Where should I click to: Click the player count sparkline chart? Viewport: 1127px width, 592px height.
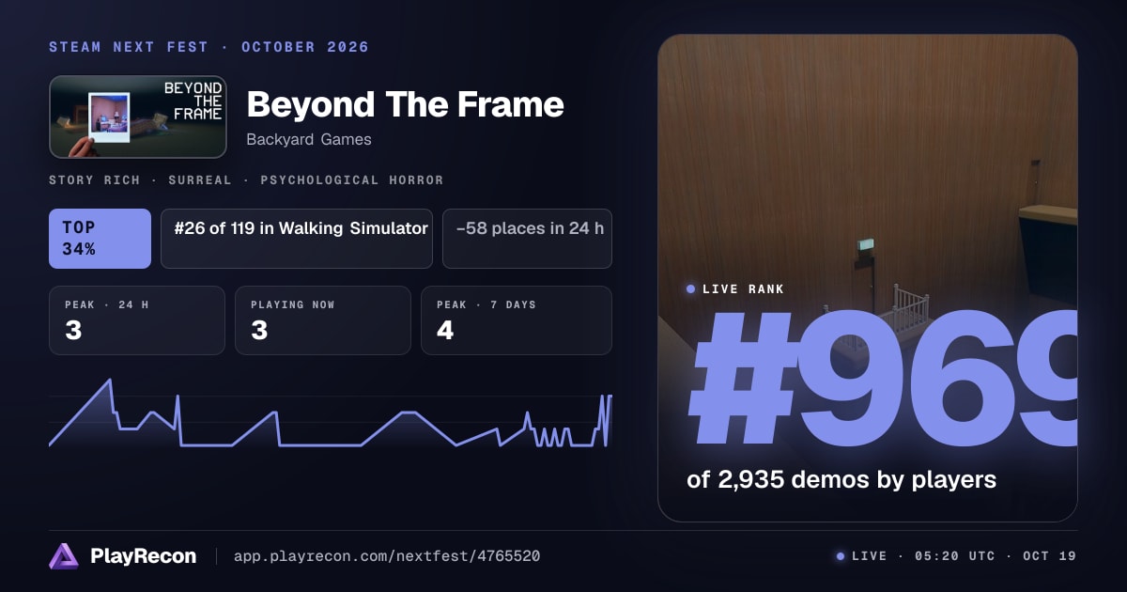[331, 413]
